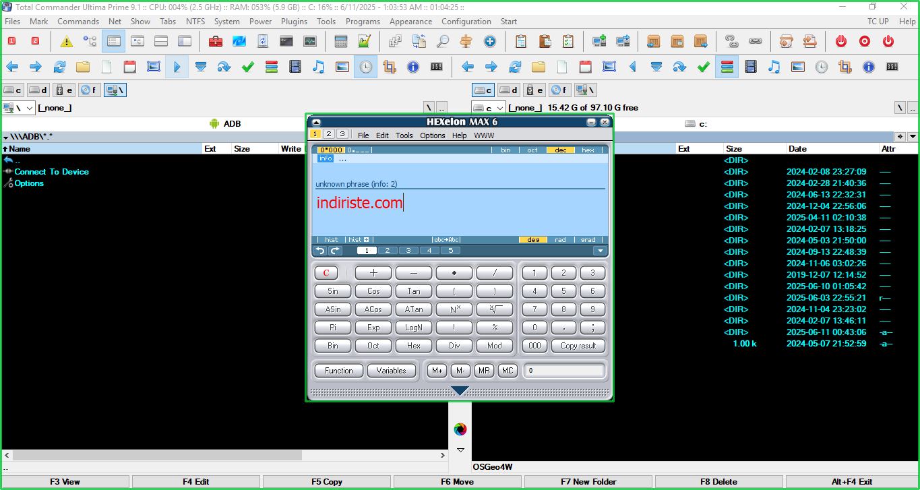This screenshot has height=490, width=920.
Task: Click the right panel blue info icon
Action: (869, 67)
